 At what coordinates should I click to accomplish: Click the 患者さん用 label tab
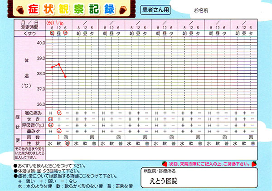[x=141, y=9]
